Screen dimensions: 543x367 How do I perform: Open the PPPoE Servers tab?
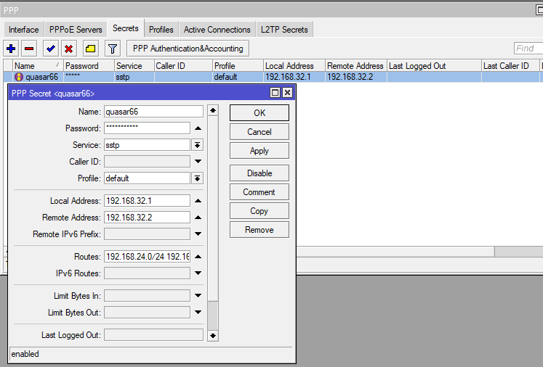[76, 30]
